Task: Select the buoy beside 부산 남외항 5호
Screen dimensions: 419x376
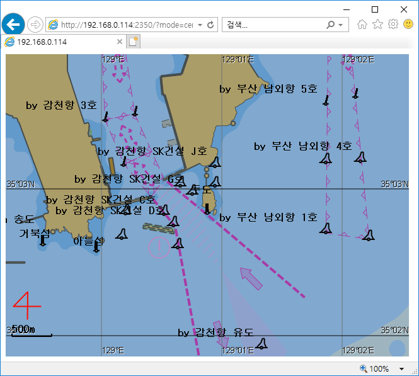Action: (x=326, y=100)
